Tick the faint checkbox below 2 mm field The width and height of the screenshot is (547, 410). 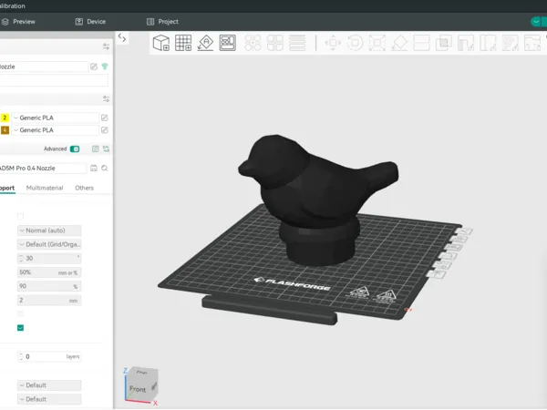21,313
